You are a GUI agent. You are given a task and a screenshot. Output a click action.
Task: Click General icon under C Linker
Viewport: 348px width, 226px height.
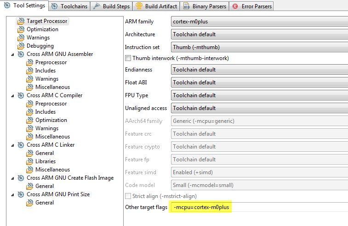pyautogui.click(x=30, y=153)
